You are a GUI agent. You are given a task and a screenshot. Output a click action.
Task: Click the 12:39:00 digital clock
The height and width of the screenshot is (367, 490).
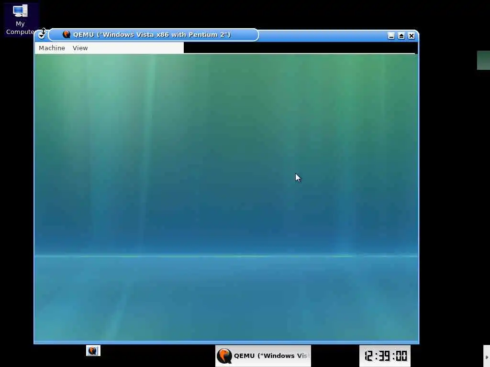point(385,356)
